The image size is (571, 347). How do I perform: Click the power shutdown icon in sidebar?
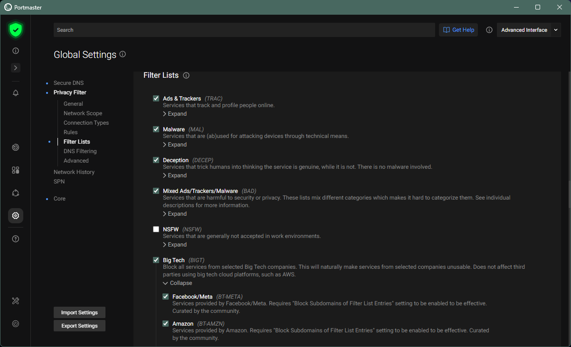pos(16,324)
